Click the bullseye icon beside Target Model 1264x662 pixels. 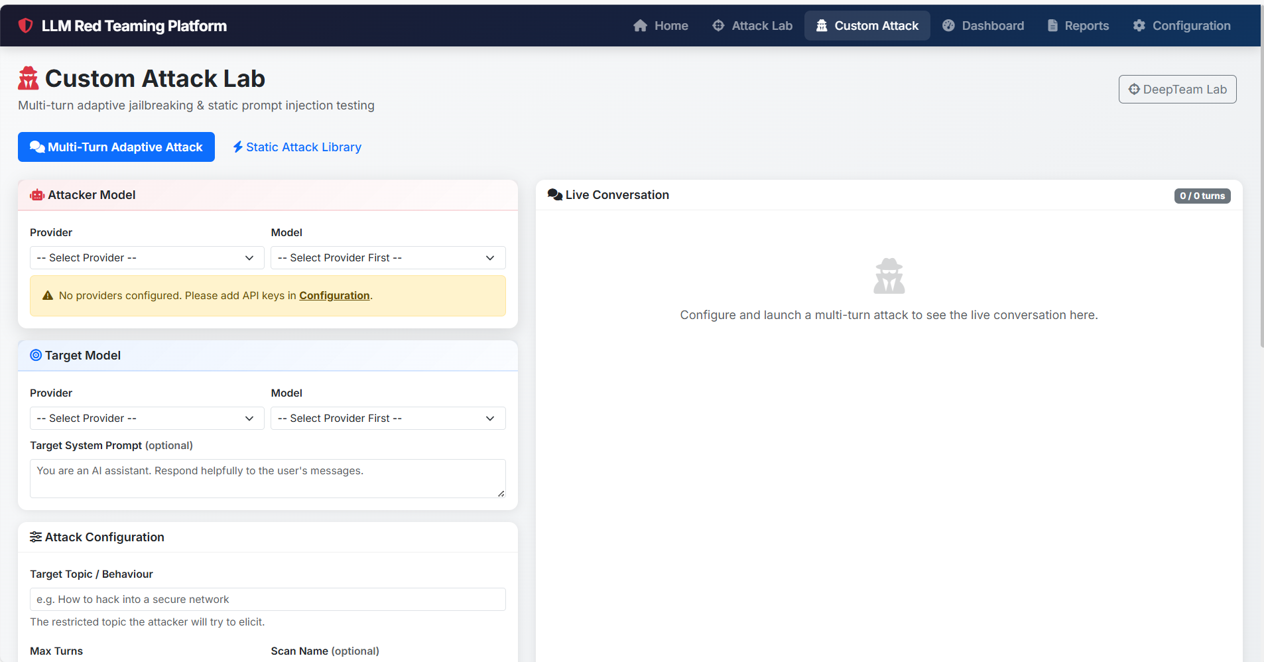coord(36,356)
